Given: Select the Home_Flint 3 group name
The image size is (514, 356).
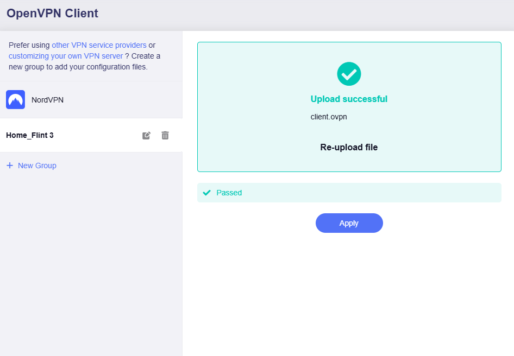Looking at the screenshot, I should pyautogui.click(x=30, y=135).
